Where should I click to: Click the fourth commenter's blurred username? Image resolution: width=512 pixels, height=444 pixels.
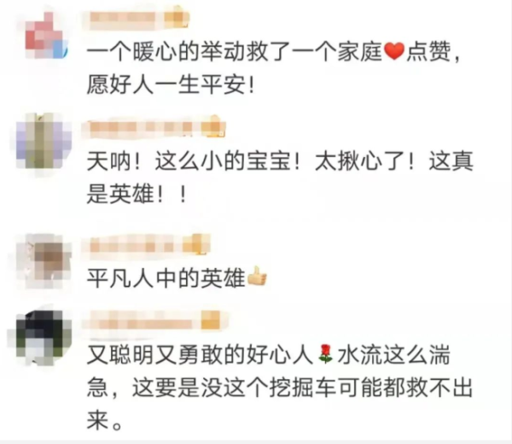(143, 322)
